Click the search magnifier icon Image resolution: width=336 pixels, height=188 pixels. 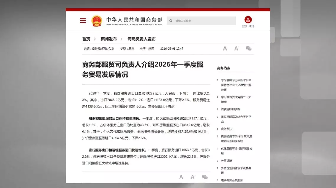(x=171, y=21)
